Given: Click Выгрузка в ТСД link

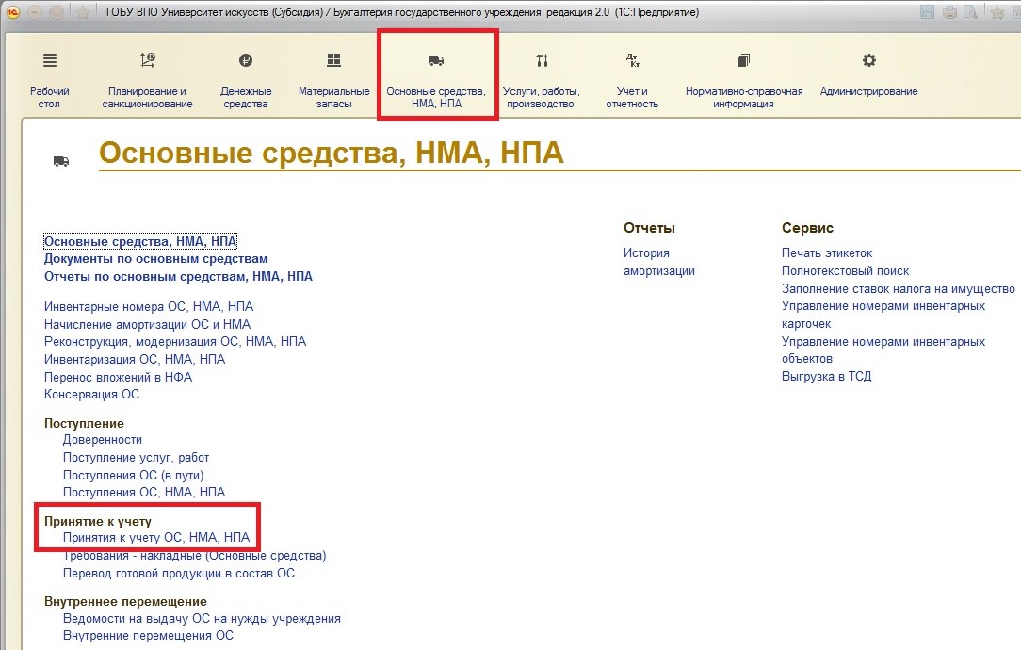Looking at the screenshot, I should pyautogui.click(x=826, y=377).
